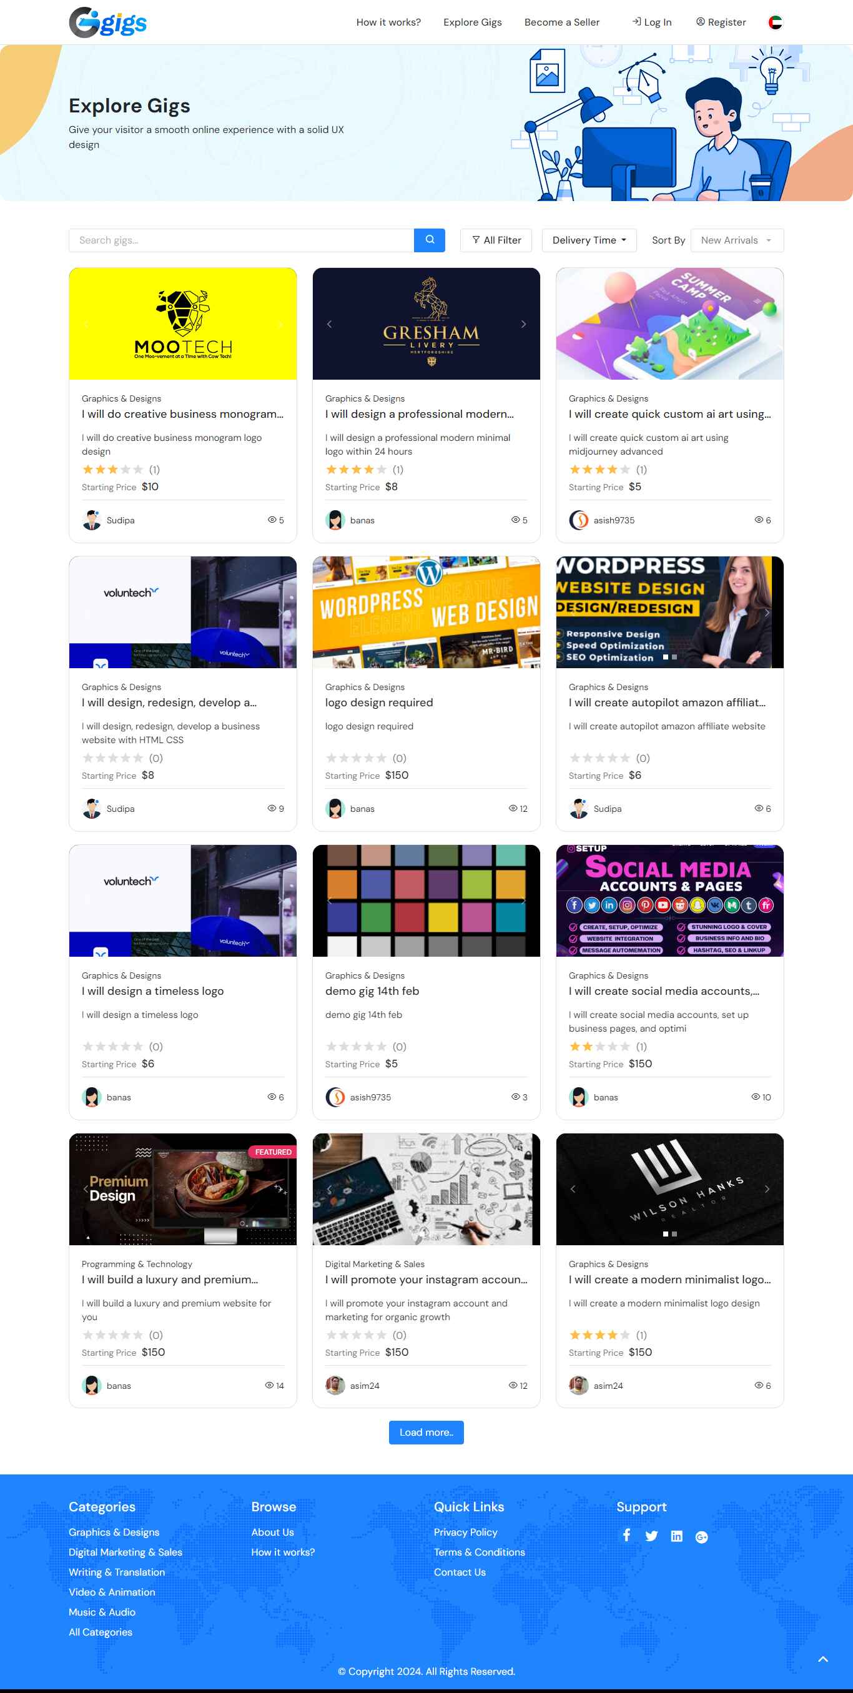Previous image arrow on Wilson Hanks card
The height and width of the screenshot is (1693, 853).
573,1189
